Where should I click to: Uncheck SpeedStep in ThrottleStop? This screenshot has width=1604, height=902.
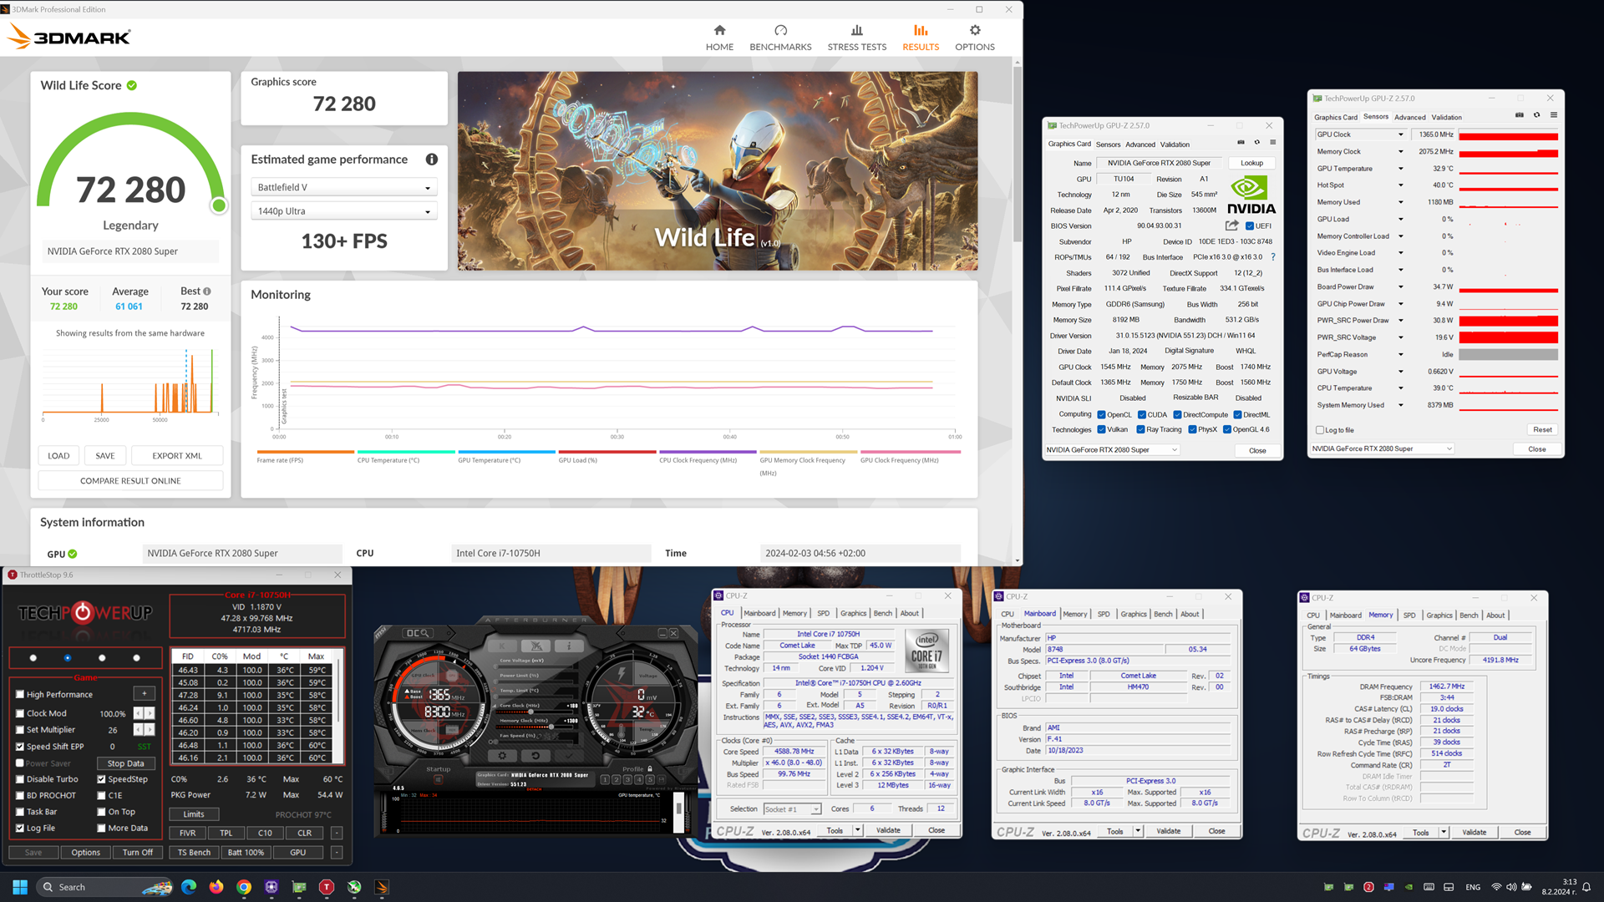point(101,779)
